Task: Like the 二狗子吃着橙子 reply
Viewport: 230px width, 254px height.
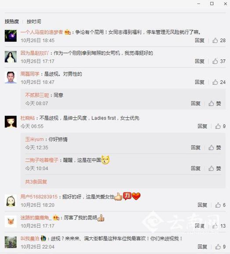Action: (x=215, y=168)
